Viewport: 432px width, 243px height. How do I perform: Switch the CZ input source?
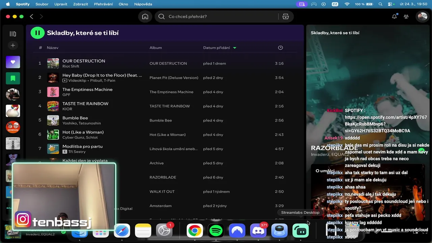[335, 4]
